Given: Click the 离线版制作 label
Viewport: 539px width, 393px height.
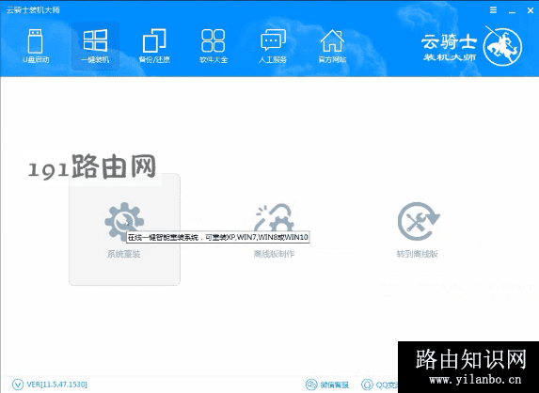Looking at the screenshot, I should click(274, 254).
